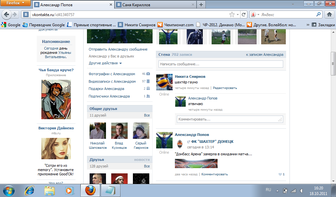The width and height of the screenshot is (336, 197).
Task: Click the vkontakte.ru address bar
Action: point(129,14)
